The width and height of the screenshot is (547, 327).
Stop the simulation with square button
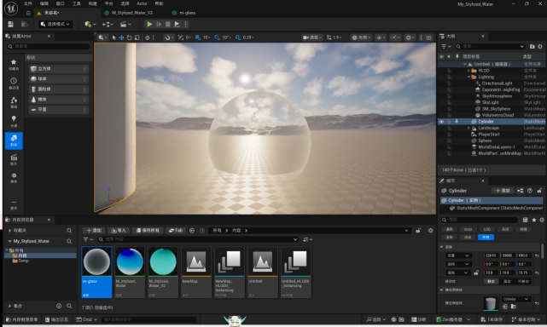click(x=168, y=25)
